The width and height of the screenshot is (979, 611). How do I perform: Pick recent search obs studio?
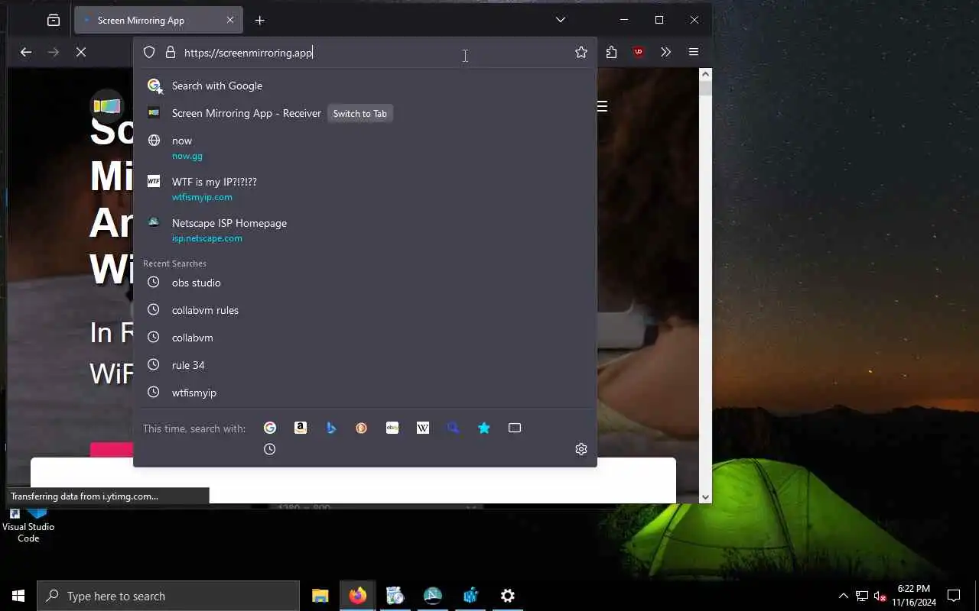[x=365, y=283]
